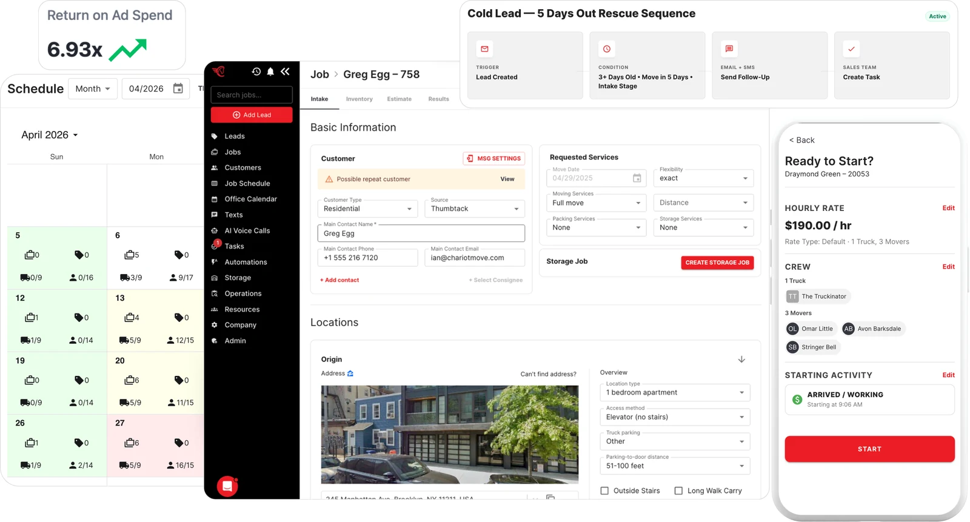970x522 pixels.
Task: Collapse the Origin section arrow
Action: click(x=741, y=360)
